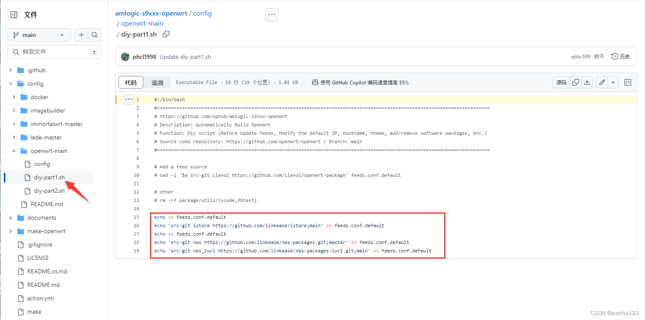
Task: Open README.cn.md in the tree
Action: point(47,271)
